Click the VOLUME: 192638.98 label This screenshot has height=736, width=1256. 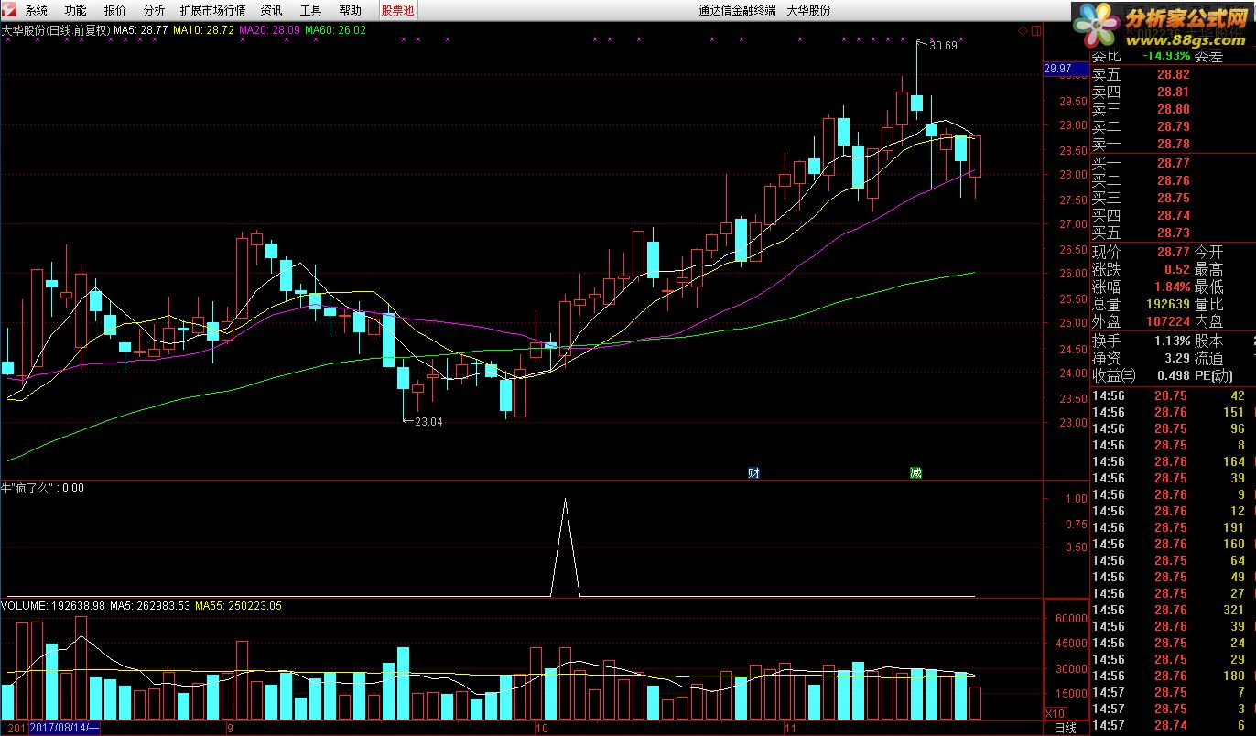click(53, 606)
